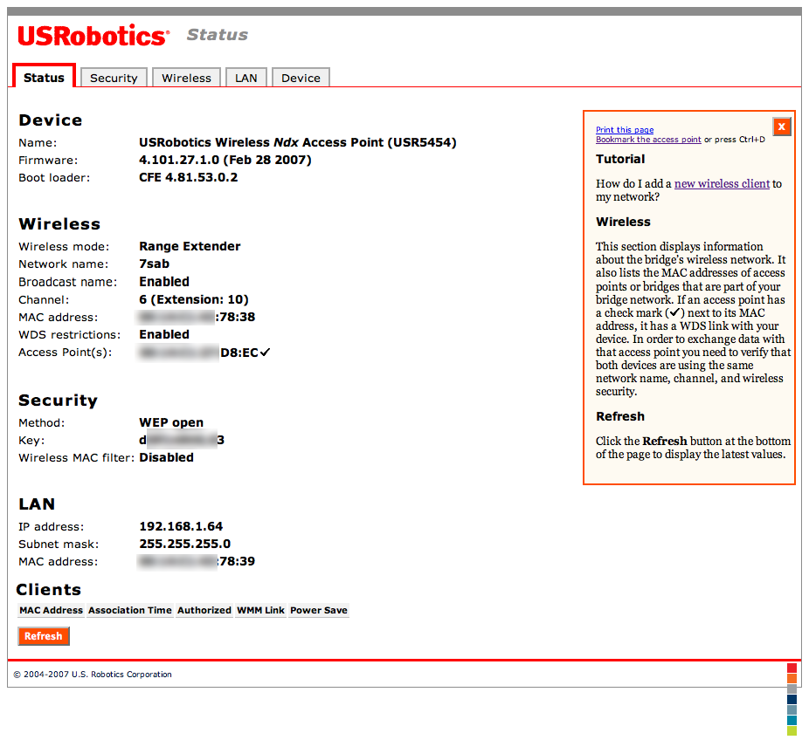Click the check mark beside access point D8:EC

[x=266, y=353]
